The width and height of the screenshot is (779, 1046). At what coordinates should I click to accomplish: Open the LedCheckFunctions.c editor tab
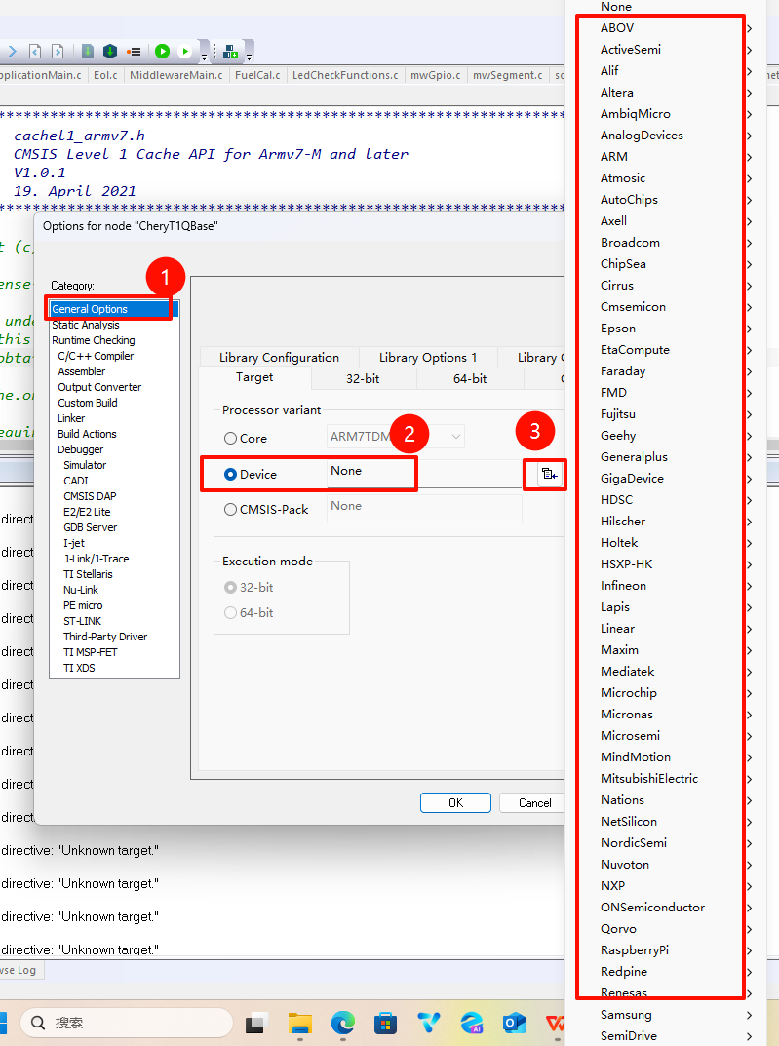[345, 75]
